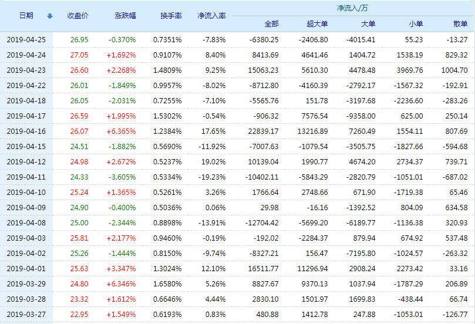The height and width of the screenshot is (324, 475).
Task: Sort by 收盘价 column header
Action: coord(78,16)
